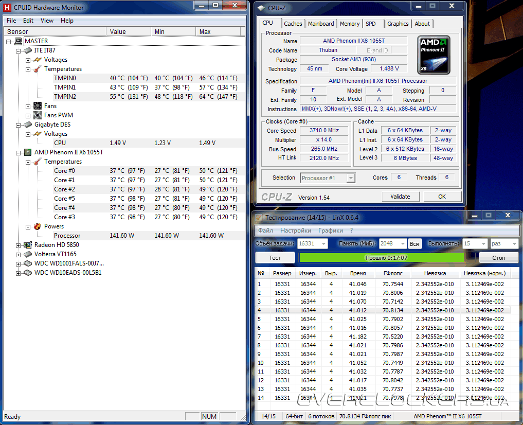Screen dimensions: 523x425
Task: Open the Объём задачи dropdown in LinX
Action: tap(323, 244)
